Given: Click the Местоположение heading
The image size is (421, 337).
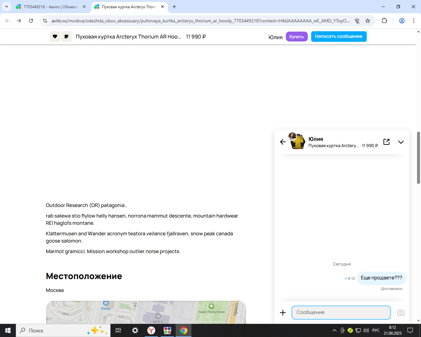Looking at the screenshot, I should pyautogui.click(x=84, y=276).
